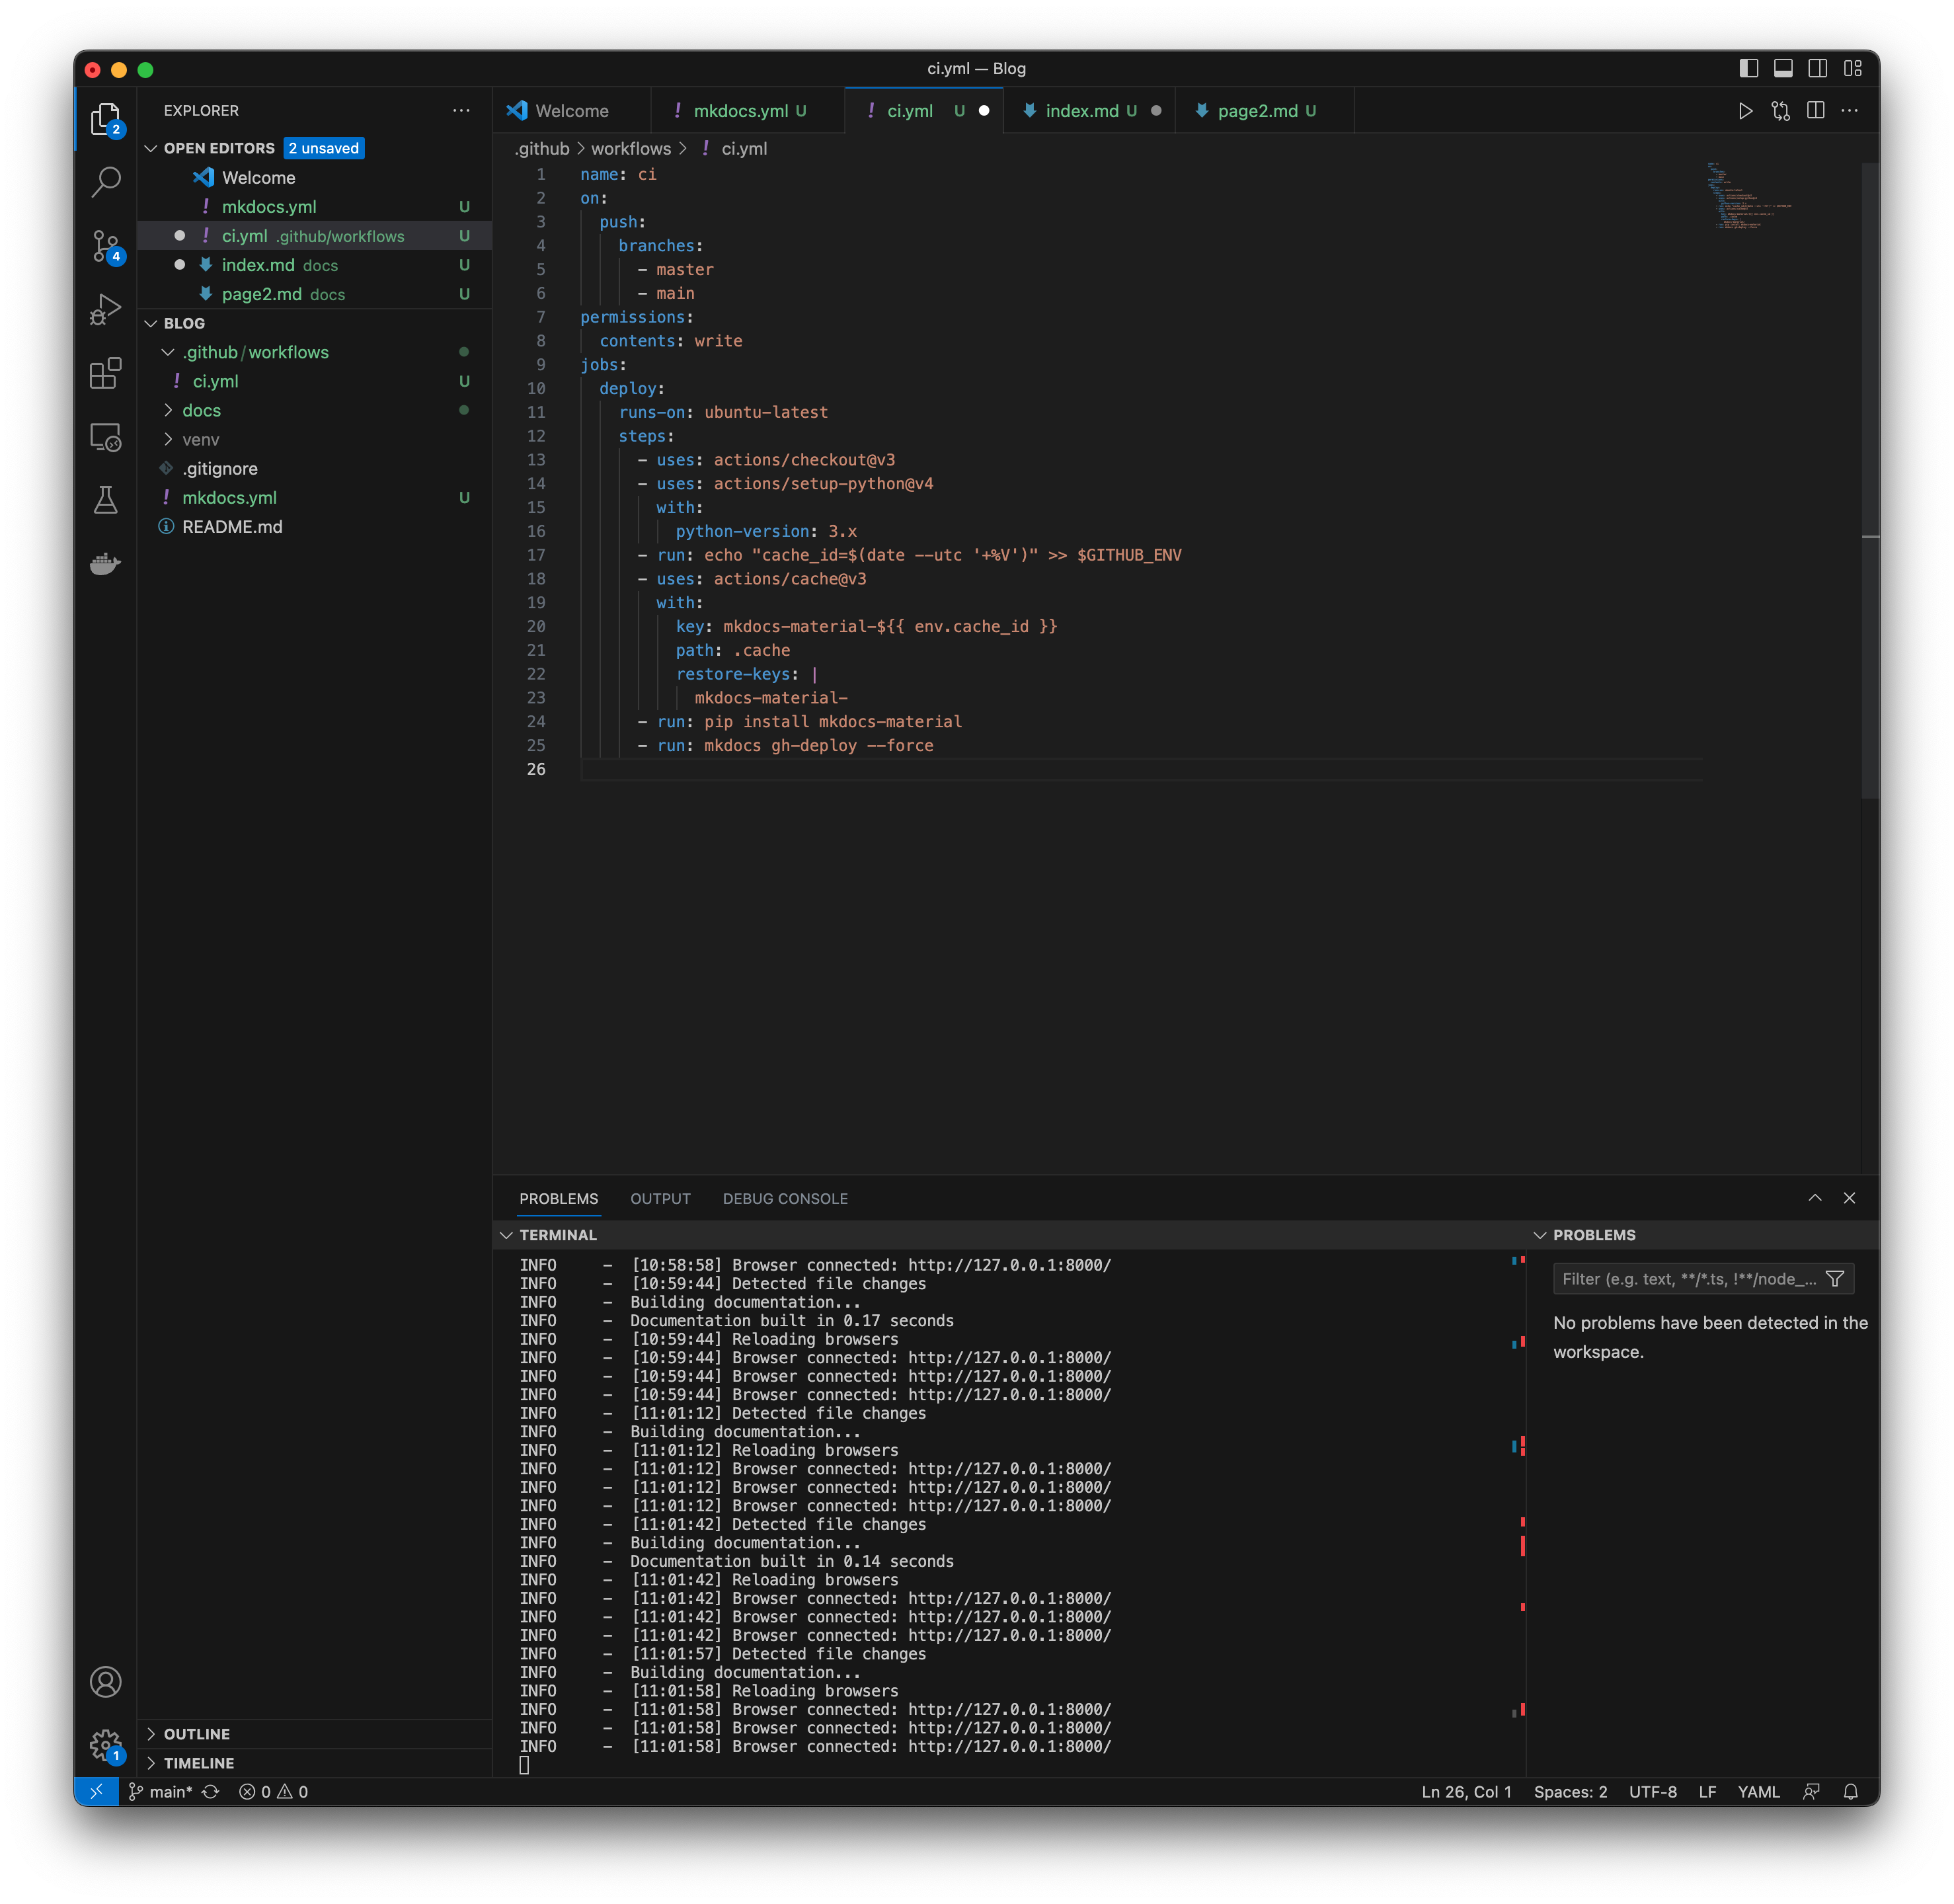The image size is (1954, 1904).
Task: Open .gitignore in the file tree
Action: coord(220,468)
